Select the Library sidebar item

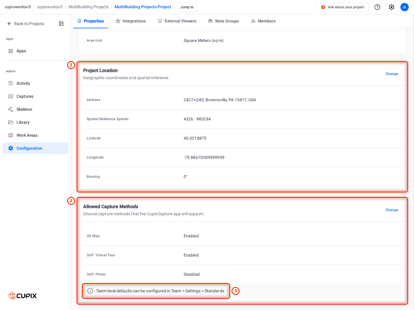click(35, 122)
